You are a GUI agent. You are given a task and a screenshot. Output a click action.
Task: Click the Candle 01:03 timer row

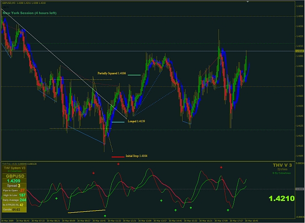[14, 210]
